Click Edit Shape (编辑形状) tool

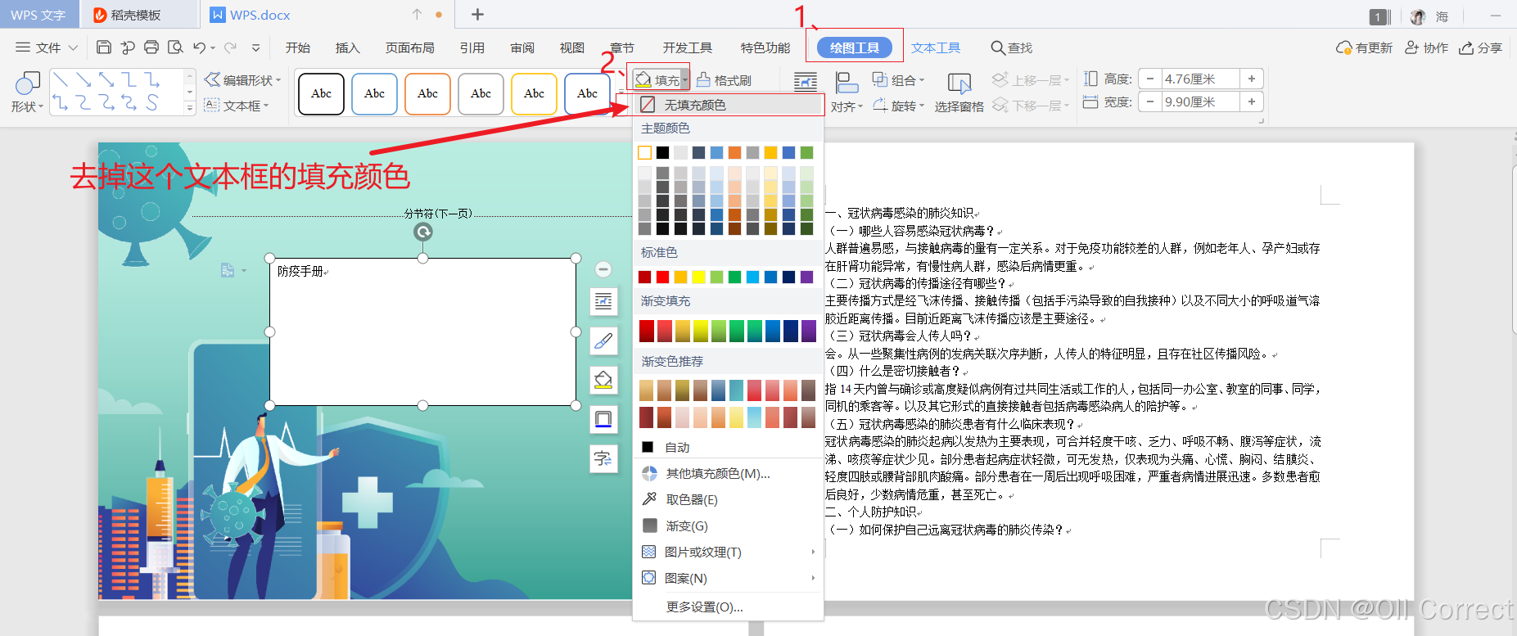[x=242, y=79]
